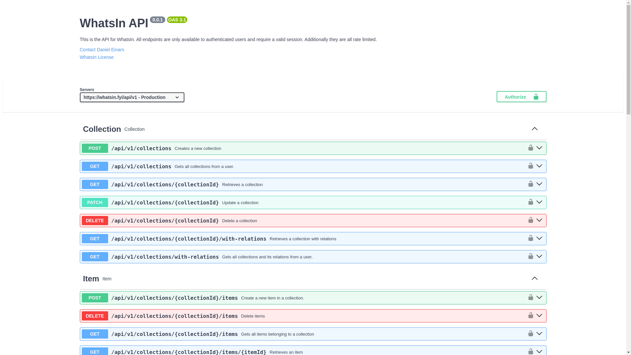Expand 'Gets all collections and its relations' chevron
This screenshot has height=355, width=631.
[x=539, y=256]
